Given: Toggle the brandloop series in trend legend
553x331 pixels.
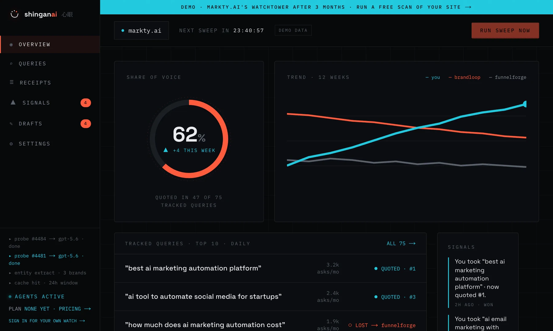Looking at the screenshot, I should [464, 77].
